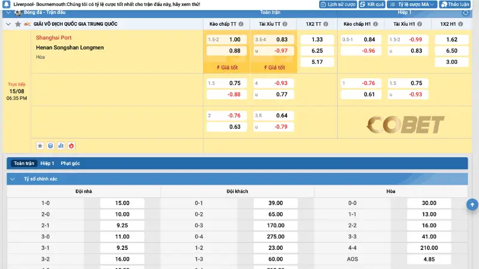The width and height of the screenshot is (479, 269).
Task: Collapse the Tỷ số chính xác section
Action: coord(13,179)
